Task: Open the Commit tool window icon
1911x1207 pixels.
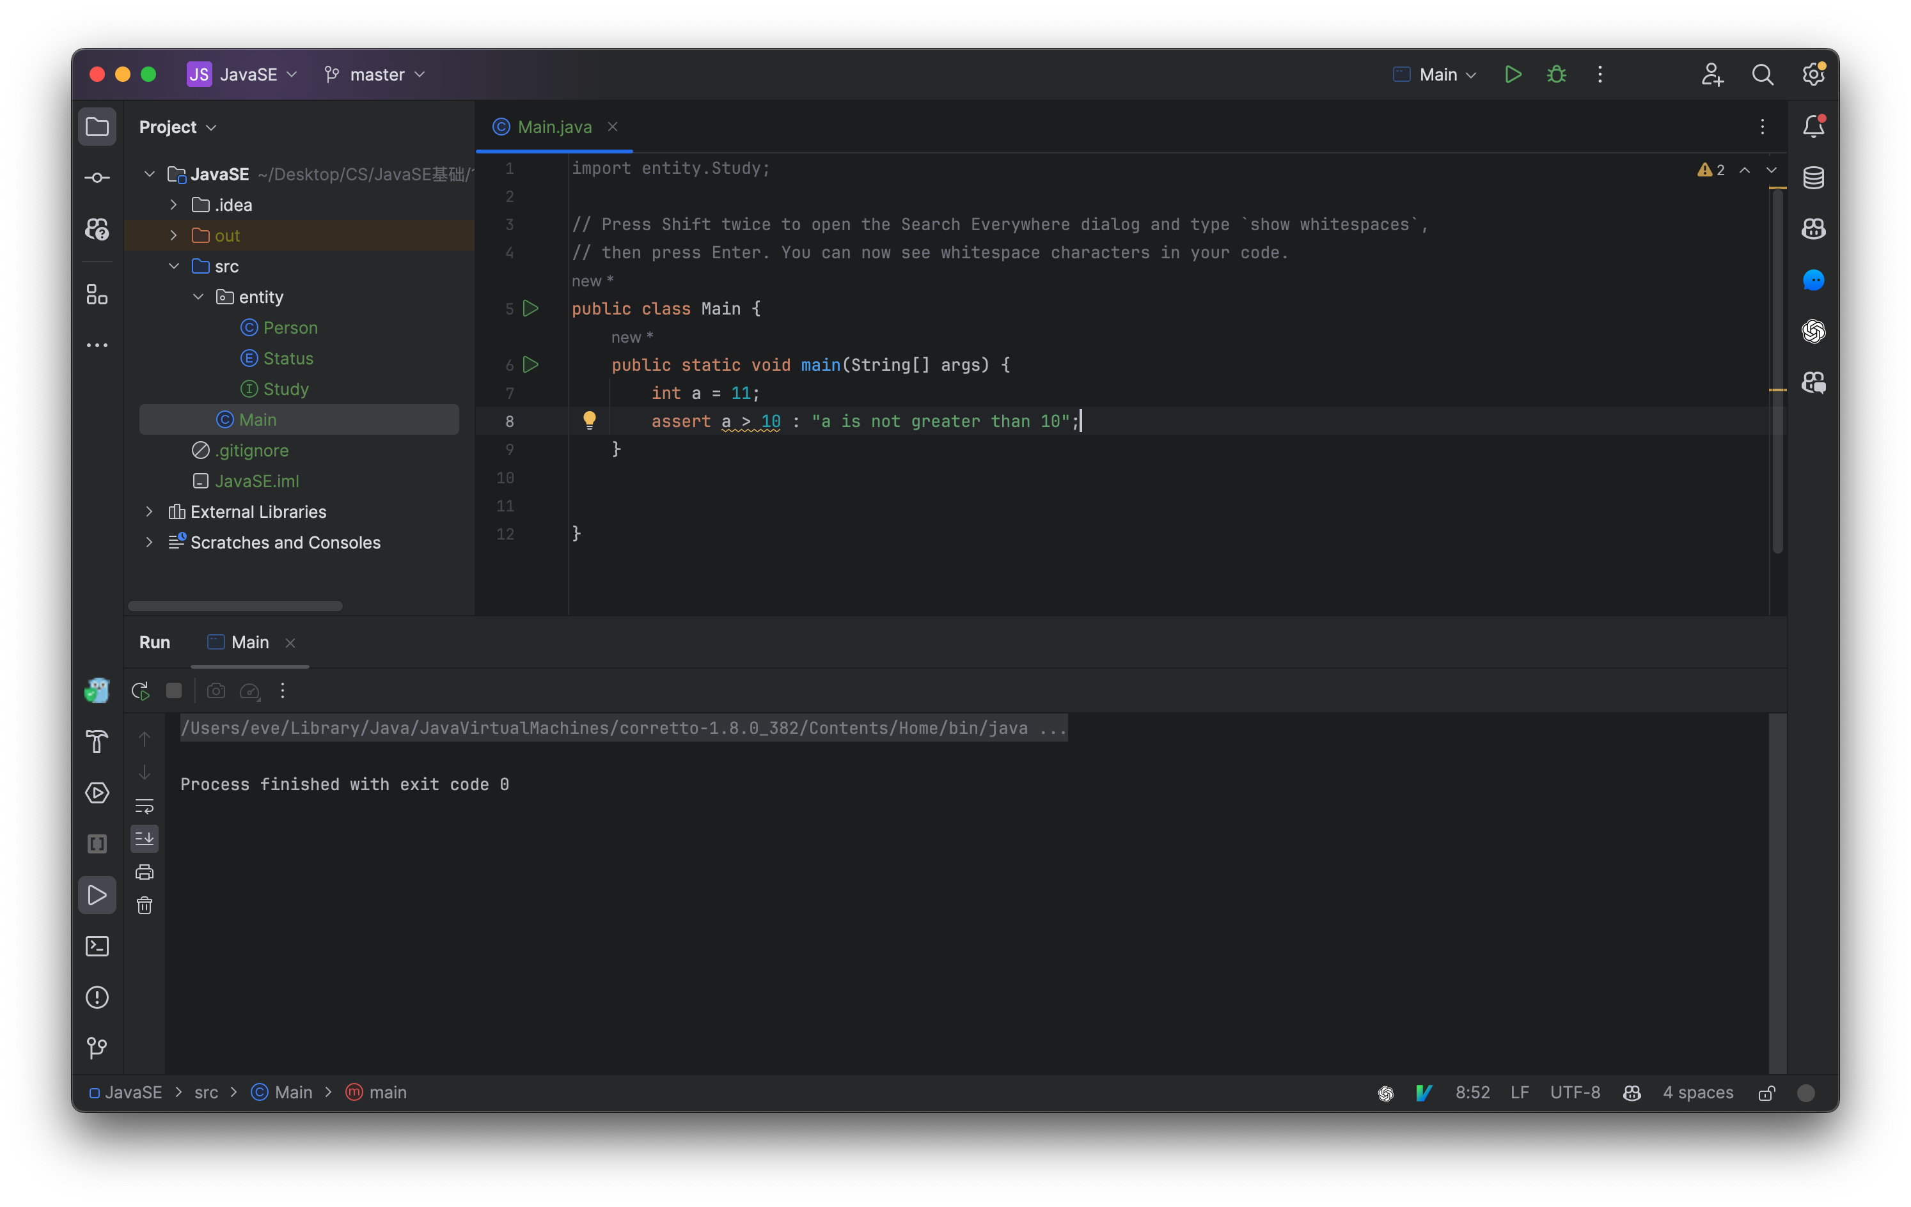Action: 97,178
